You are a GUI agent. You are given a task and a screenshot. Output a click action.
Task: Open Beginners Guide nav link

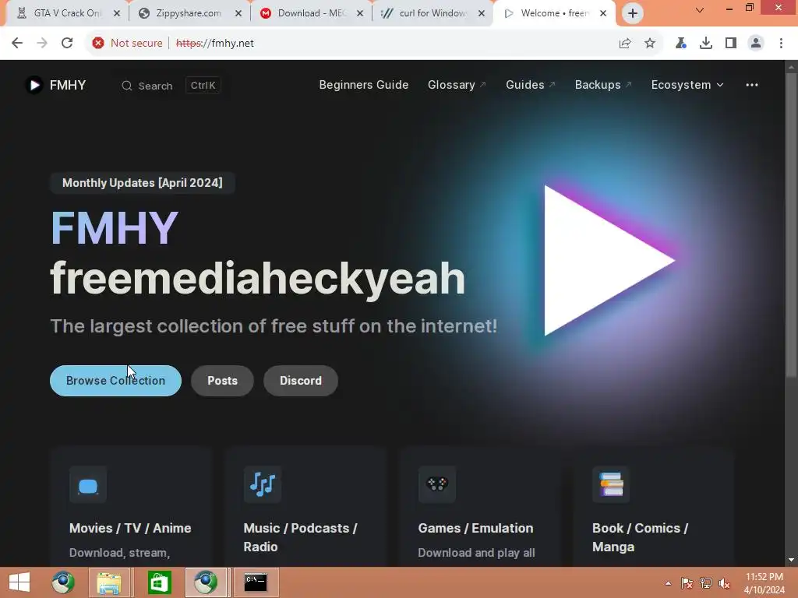pyautogui.click(x=363, y=85)
